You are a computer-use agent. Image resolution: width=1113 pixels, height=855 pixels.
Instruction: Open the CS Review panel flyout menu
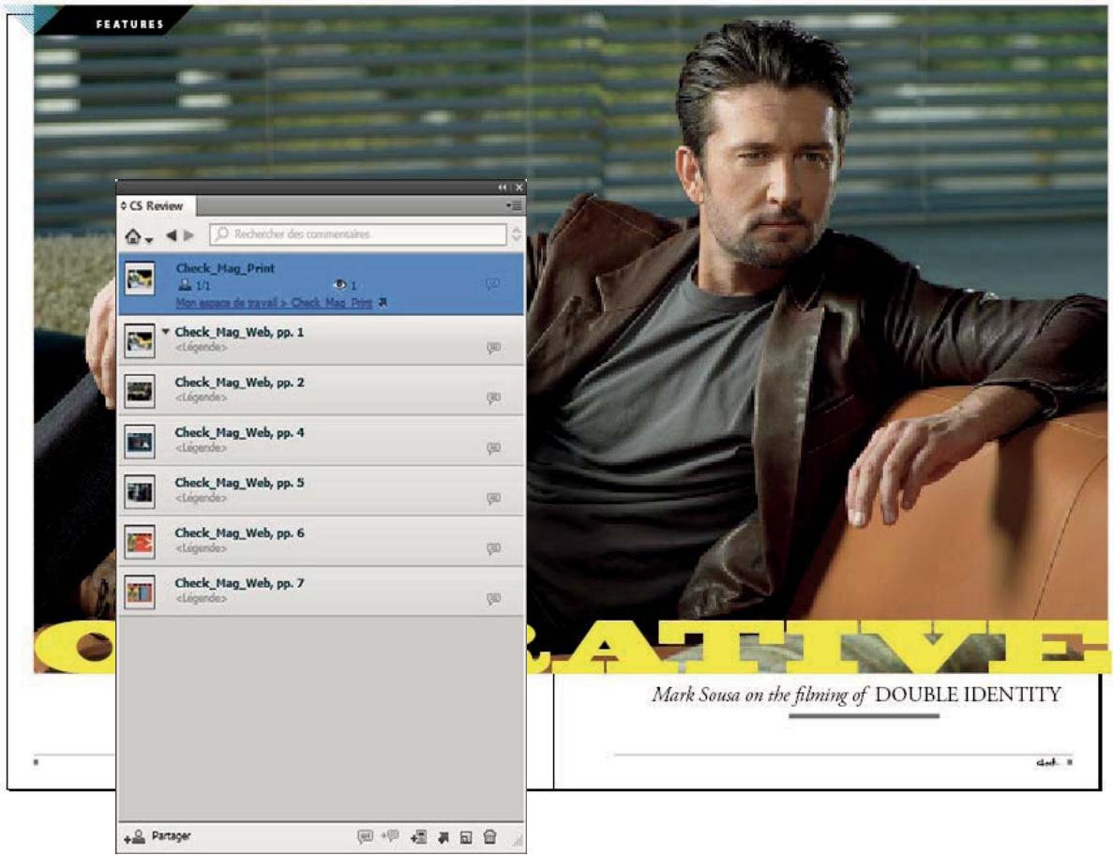515,205
